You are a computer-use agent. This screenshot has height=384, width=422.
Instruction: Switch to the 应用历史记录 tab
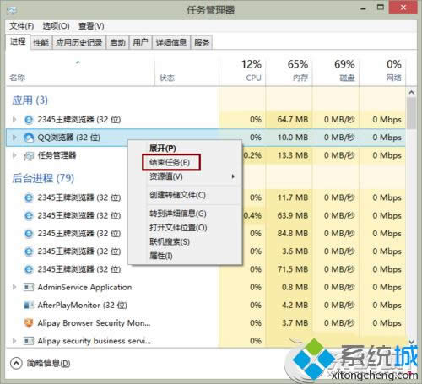79,43
